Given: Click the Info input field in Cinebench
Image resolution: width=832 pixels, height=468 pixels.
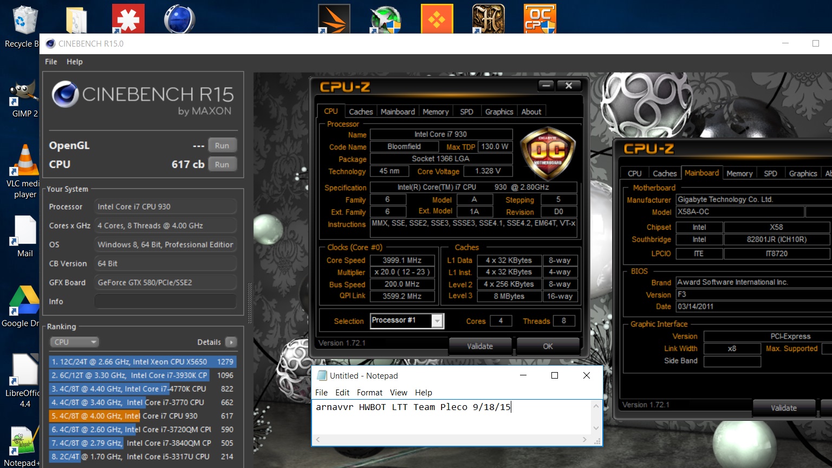Looking at the screenshot, I should click(x=165, y=301).
